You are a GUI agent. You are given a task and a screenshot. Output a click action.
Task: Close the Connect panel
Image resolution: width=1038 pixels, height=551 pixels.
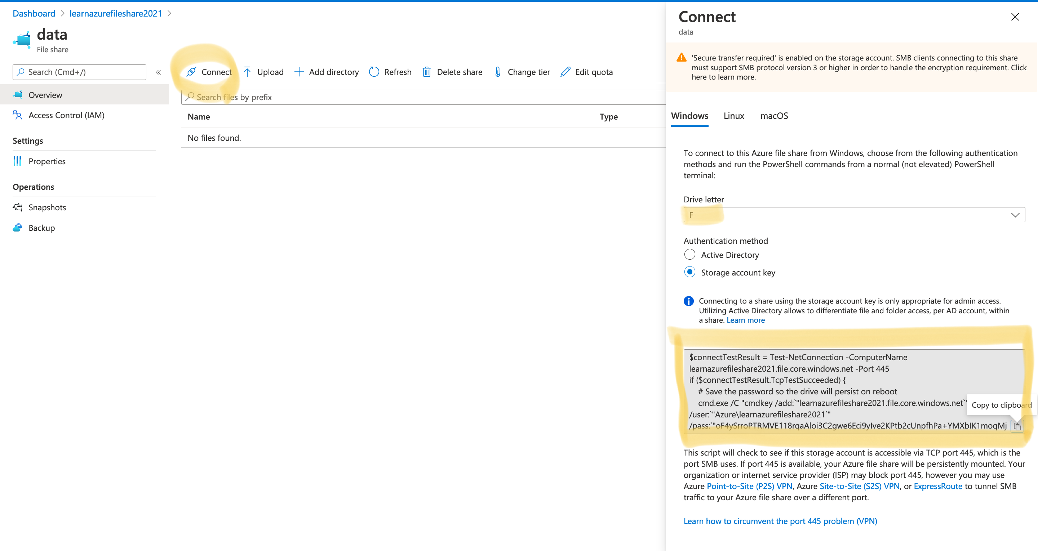1015,17
